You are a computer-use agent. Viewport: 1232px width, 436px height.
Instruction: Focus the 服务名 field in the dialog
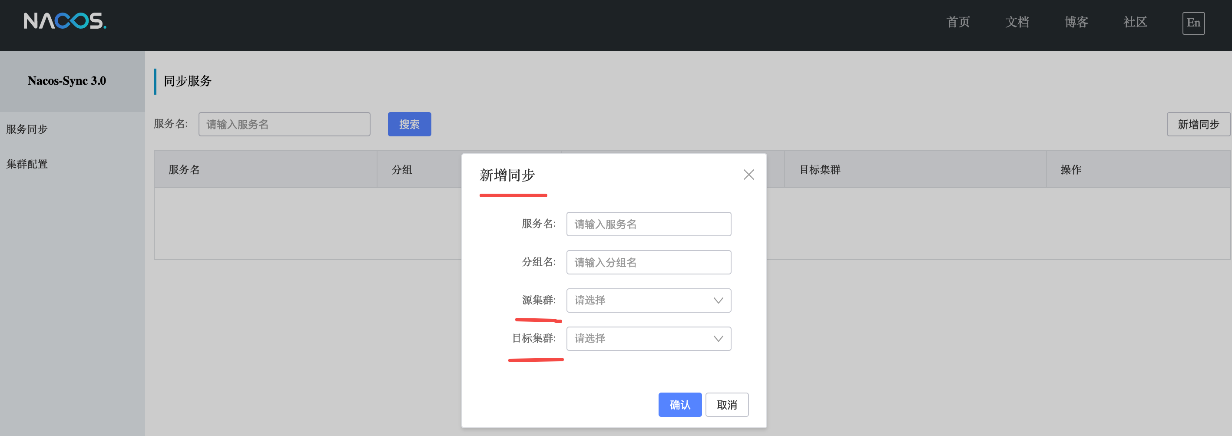(x=649, y=224)
